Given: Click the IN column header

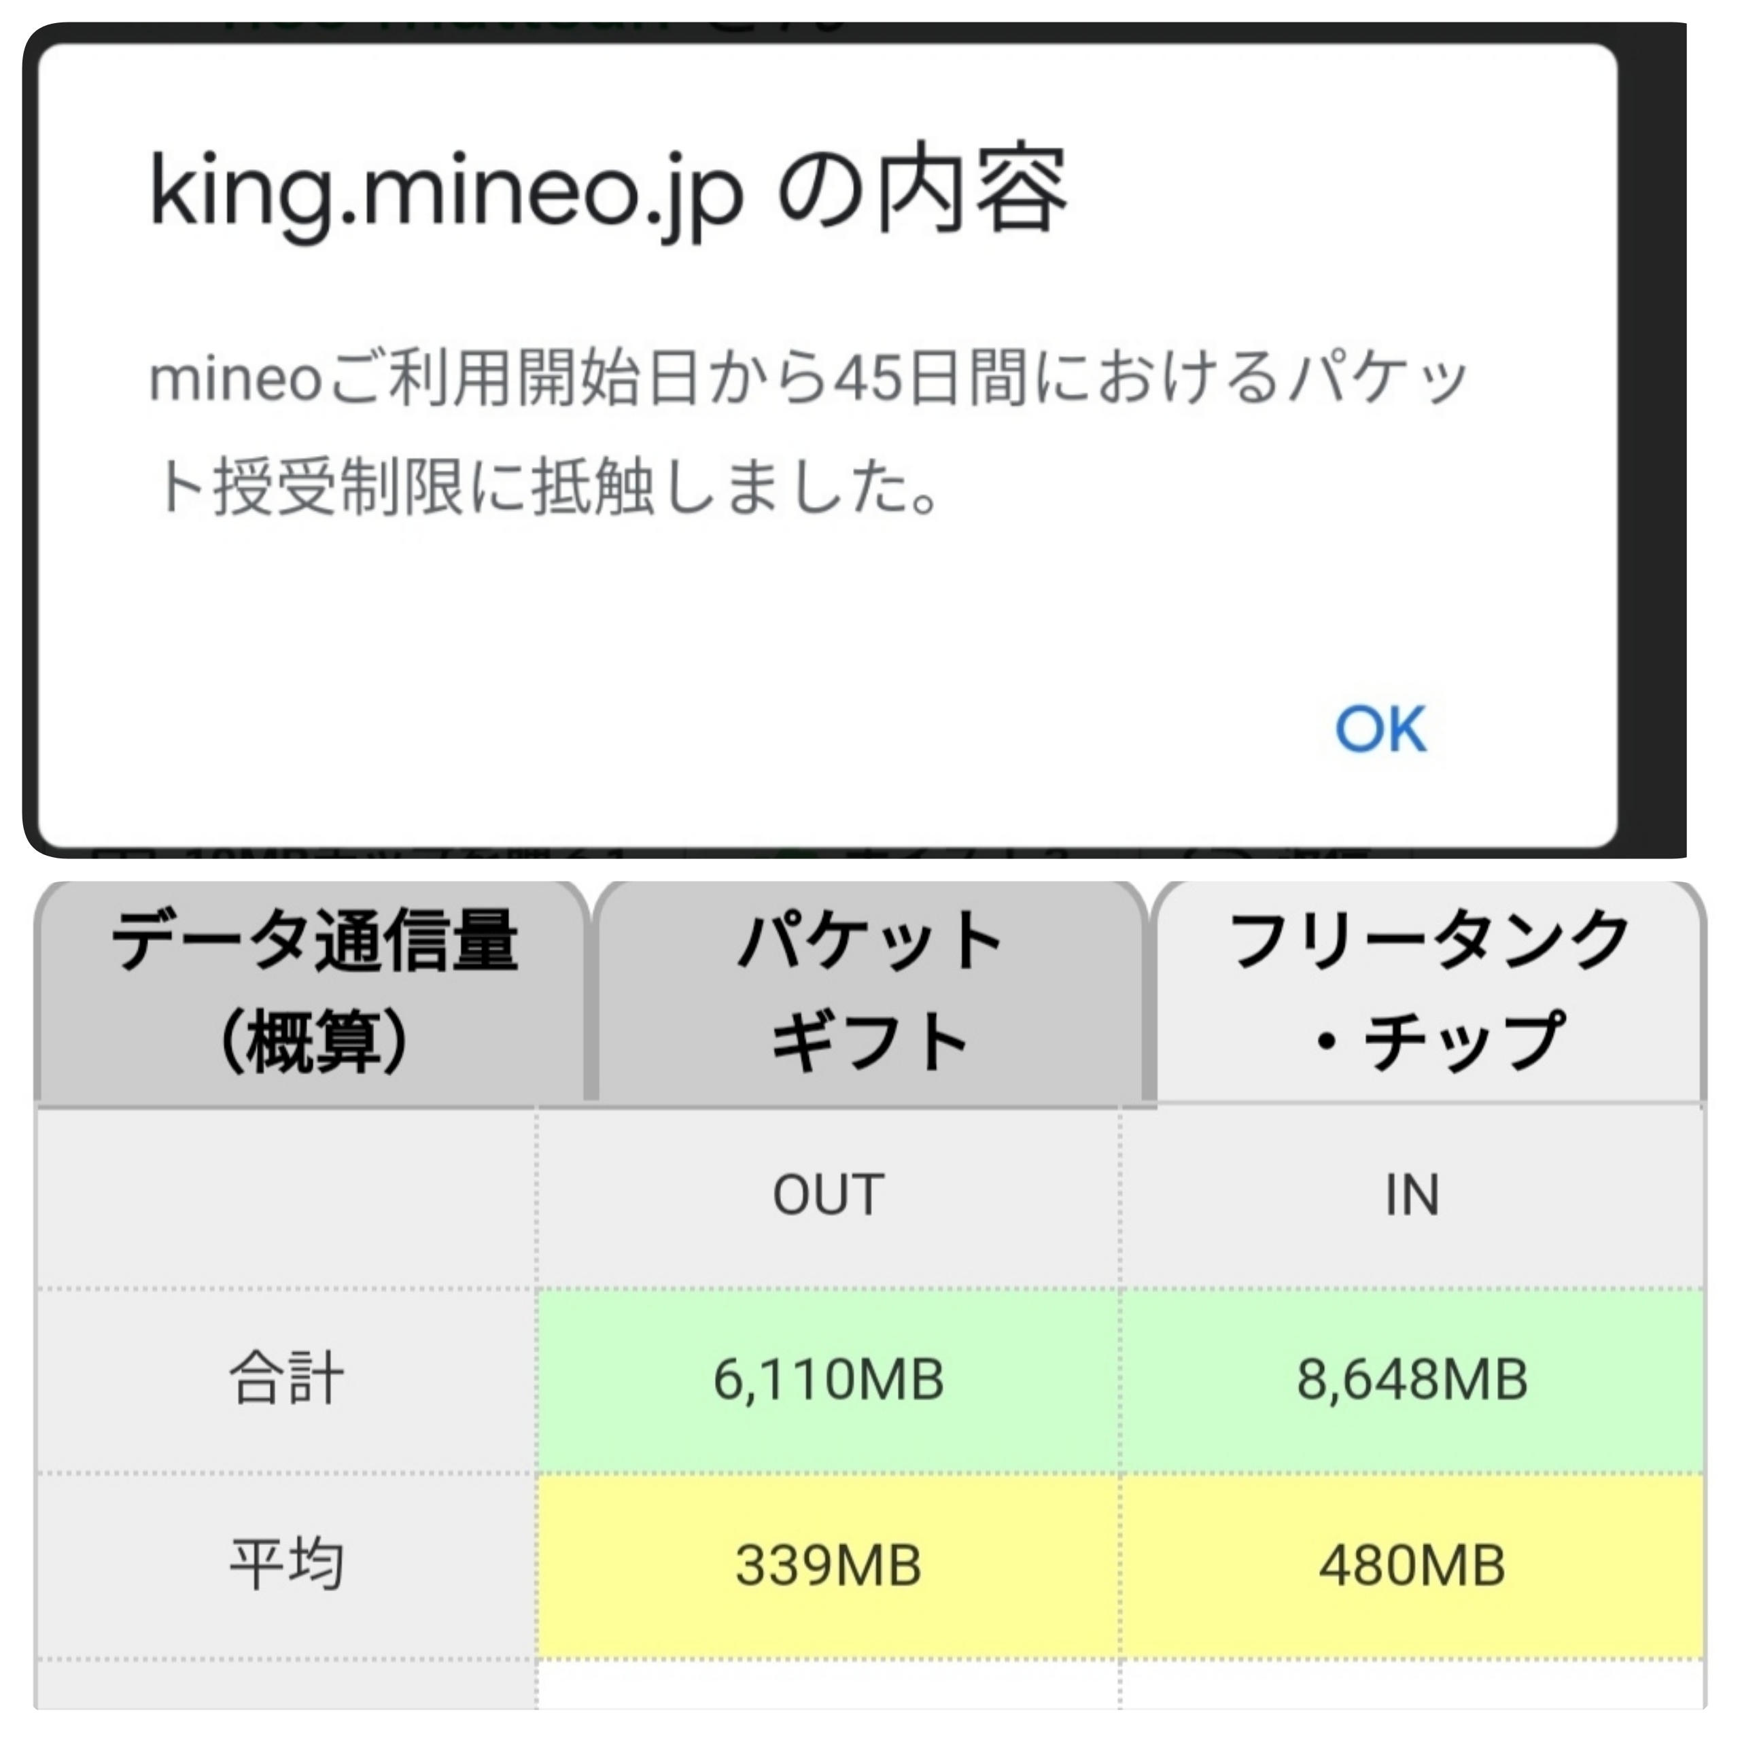Looking at the screenshot, I should (x=1411, y=1195).
